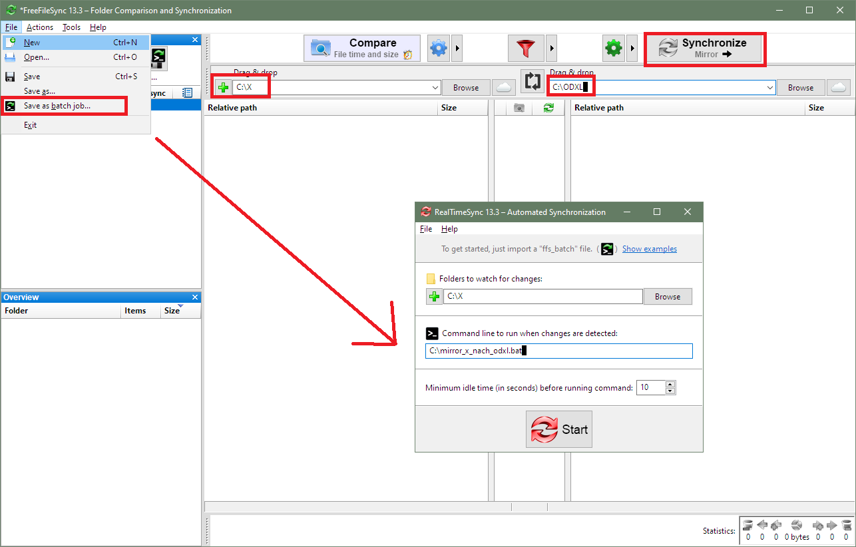This screenshot has height=547, width=856.
Task: Open cloud storage selector for right folder
Action: click(x=839, y=87)
